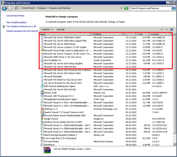Click the Google Chrome icon
The height and width of the screenshot is (157, 177).
pyautogui.click(x=42, y=119)
